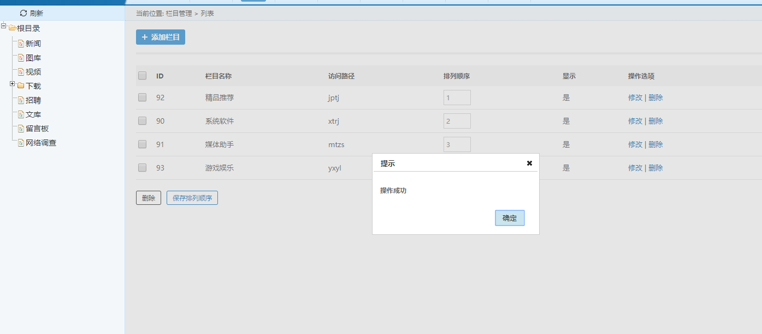Click the page icon beside 文库

pos(21,114)
